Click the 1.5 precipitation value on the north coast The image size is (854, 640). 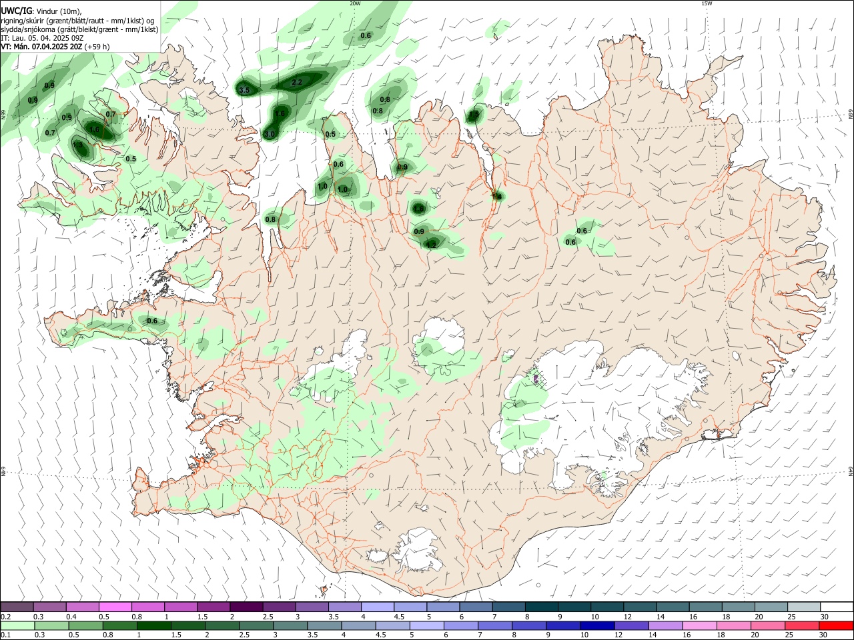[474, 115]
